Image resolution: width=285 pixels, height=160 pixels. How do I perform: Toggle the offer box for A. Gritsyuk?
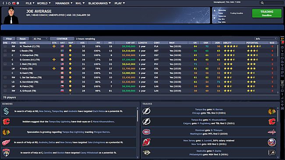click(x=5, y=90)
